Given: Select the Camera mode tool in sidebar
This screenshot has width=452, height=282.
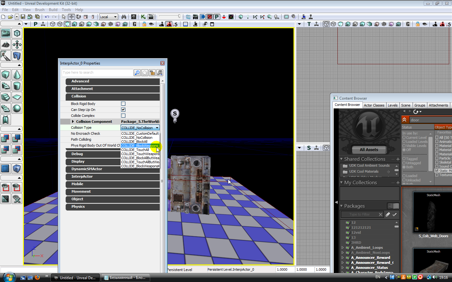Looking at the screenshot, I should tap(6, 33).
